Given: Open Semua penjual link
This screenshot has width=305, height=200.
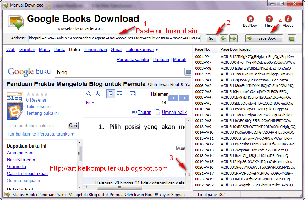Looking at the screenshot, I should coord(23,180).
